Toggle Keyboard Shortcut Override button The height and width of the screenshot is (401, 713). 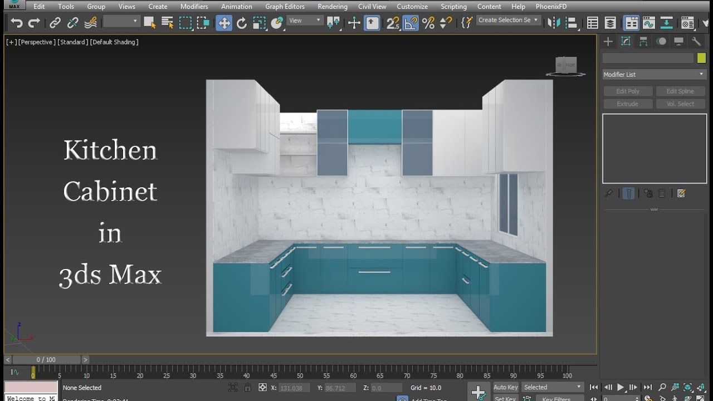[x=372, y=23]
